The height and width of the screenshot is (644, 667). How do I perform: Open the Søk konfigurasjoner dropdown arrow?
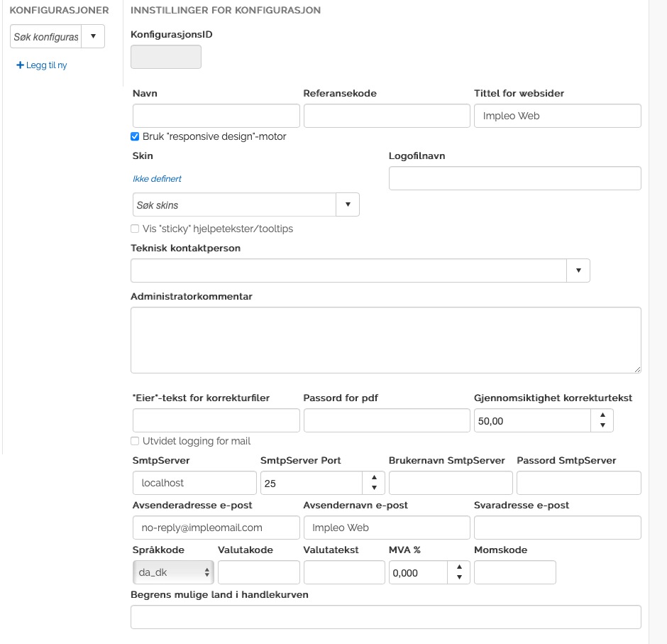pos(93,36)
